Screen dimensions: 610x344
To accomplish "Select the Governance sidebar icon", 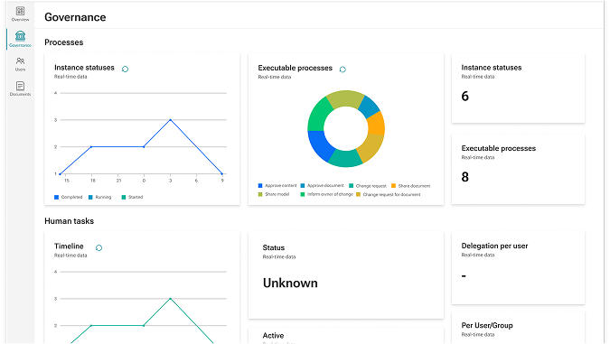I will pyautogui.click(x=20, y=39).
